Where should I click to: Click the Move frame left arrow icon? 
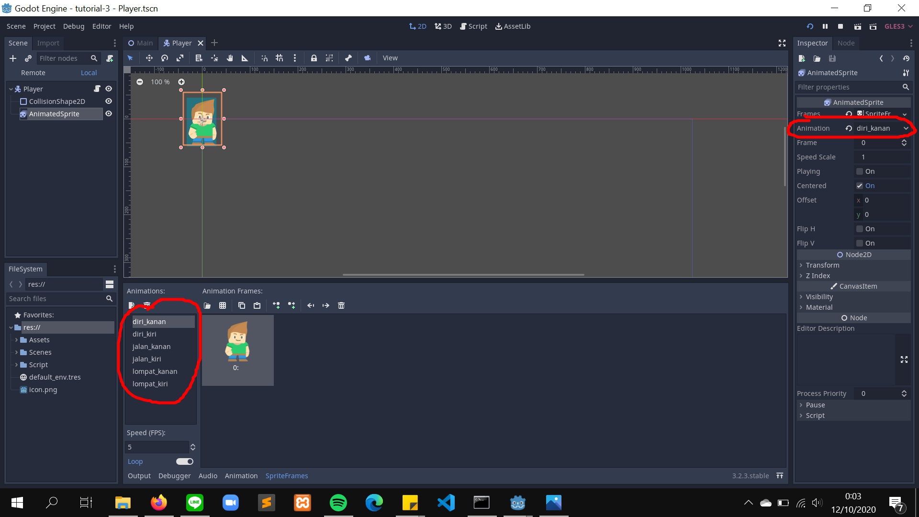point(311,305)
